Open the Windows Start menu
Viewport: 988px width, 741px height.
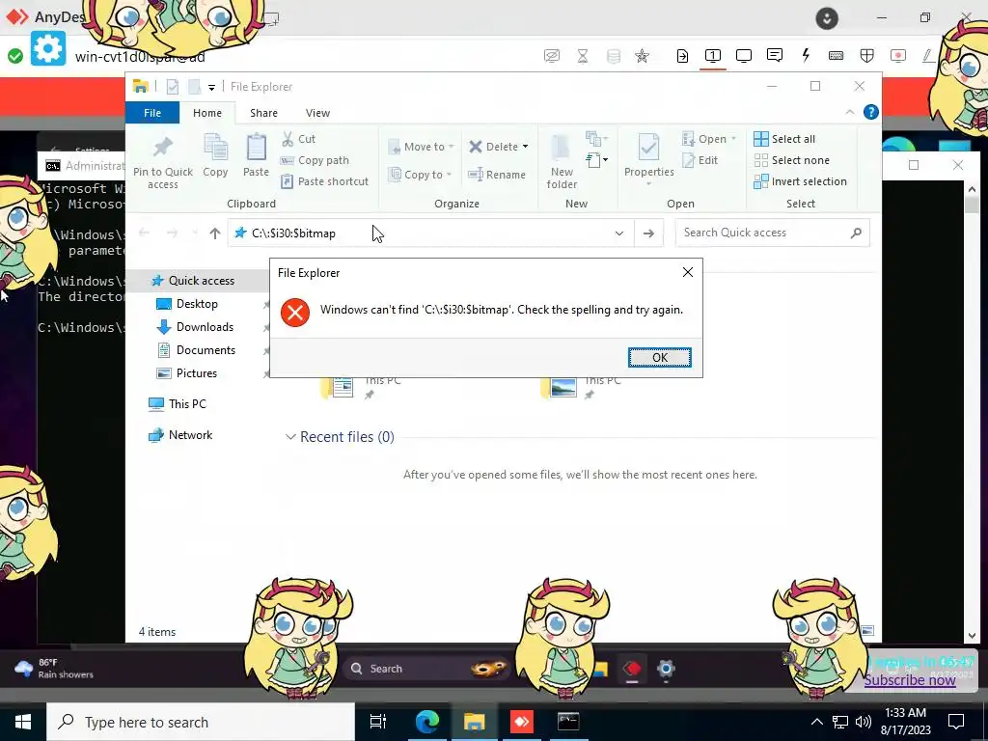(x=23, y=722)
